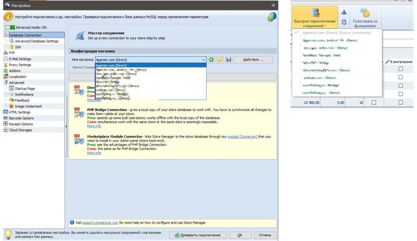Tick checkbox in the 22 400,00 row
This screenshot has height=241, width=417.
tap(374, 103)
